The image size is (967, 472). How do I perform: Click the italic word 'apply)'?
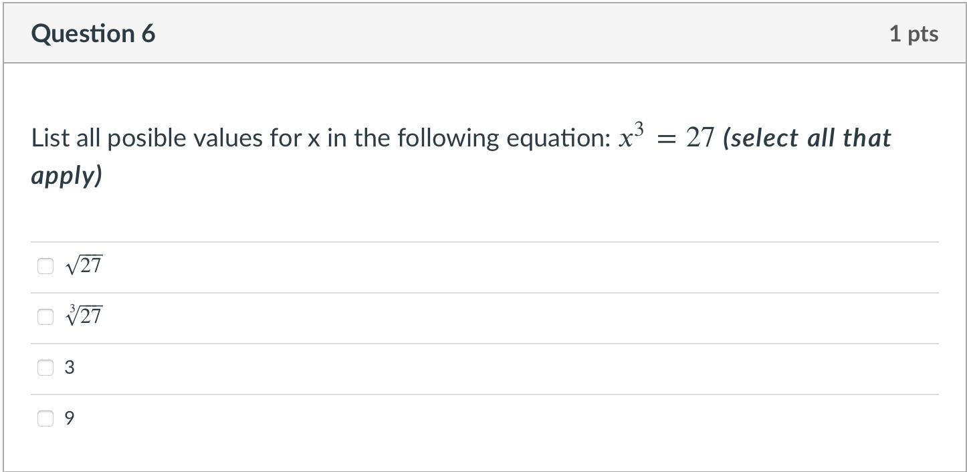[67, 175]
